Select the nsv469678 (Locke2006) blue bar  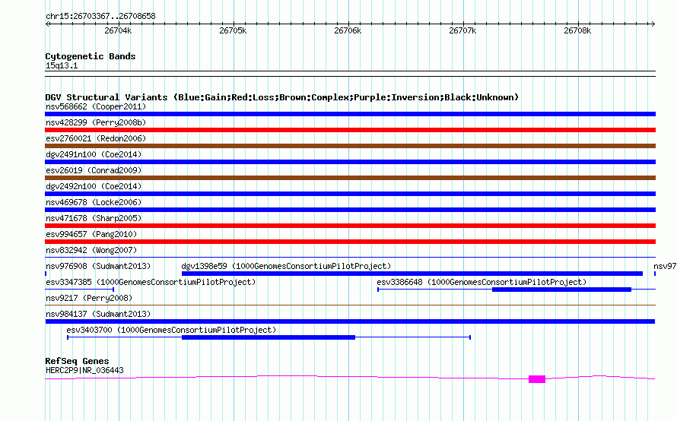(350, 210)
